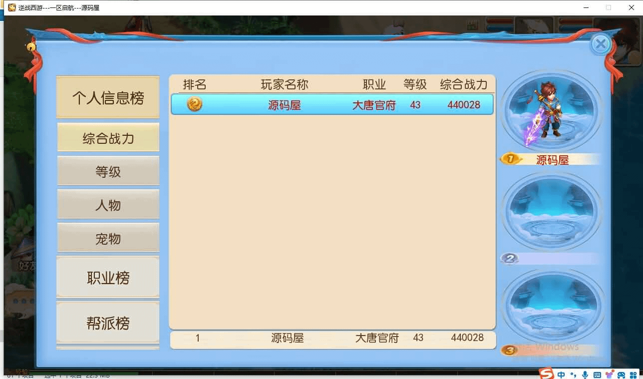Screen dimensions: 643x379
Task: Click the medal icon in the 源码屋 row
Action: coord(195,104)
